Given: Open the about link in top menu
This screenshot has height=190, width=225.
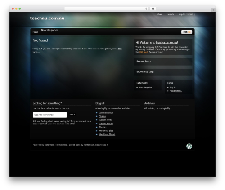Looking at the screenshot, I should (160, 14).
